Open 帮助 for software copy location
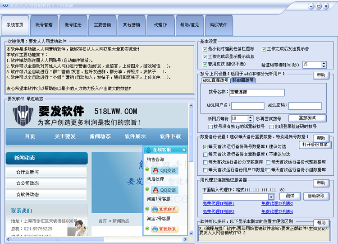This screenshot has width=338, height=244. click(x=321, y=223)
